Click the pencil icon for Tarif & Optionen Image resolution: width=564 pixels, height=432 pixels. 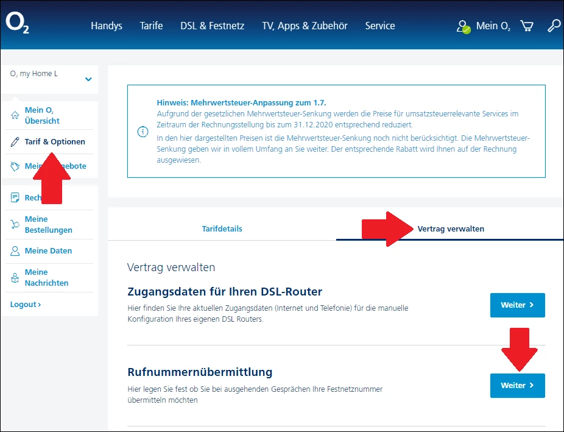pyautogui.click(x=15, y=142)
